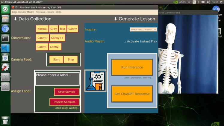Open the Previous Lessons menu
This screenshot has height=126, width=224.
click(45, 12)
